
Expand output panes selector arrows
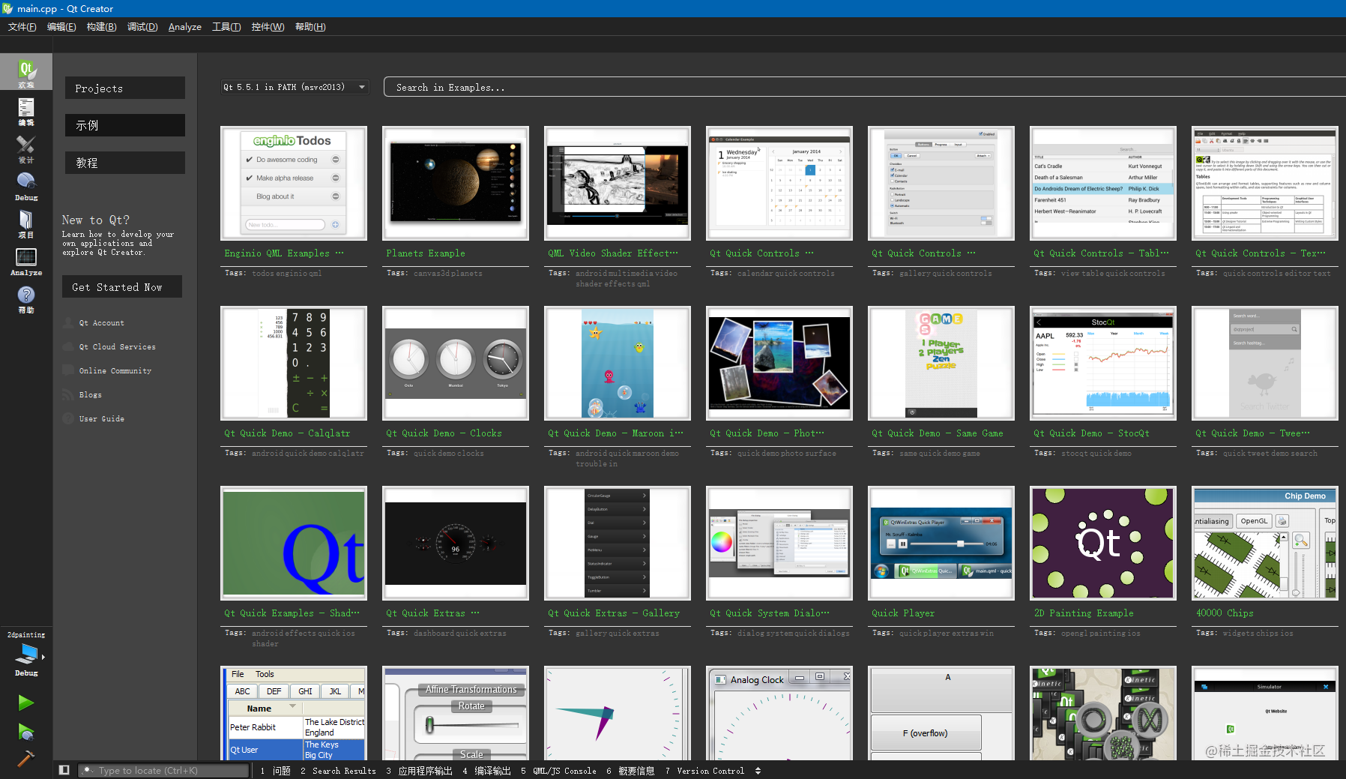758,771
